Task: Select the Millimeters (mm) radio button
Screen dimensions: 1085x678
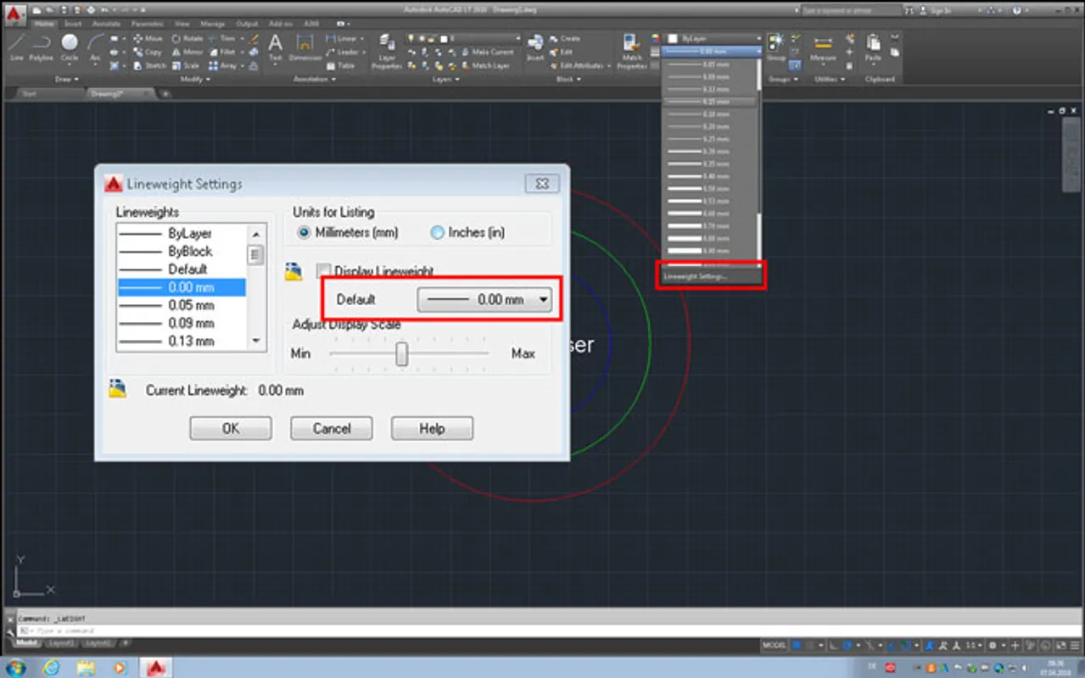Action: [x=305, y=232]
